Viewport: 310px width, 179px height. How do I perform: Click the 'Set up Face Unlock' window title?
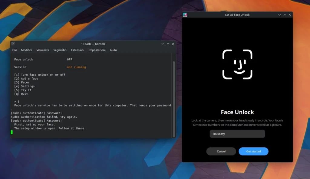[237, 15]
